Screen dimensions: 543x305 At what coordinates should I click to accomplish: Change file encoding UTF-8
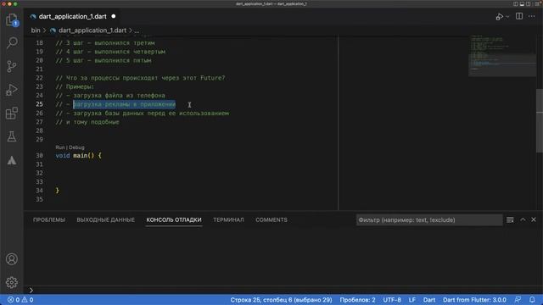click(x=392, y=300)
